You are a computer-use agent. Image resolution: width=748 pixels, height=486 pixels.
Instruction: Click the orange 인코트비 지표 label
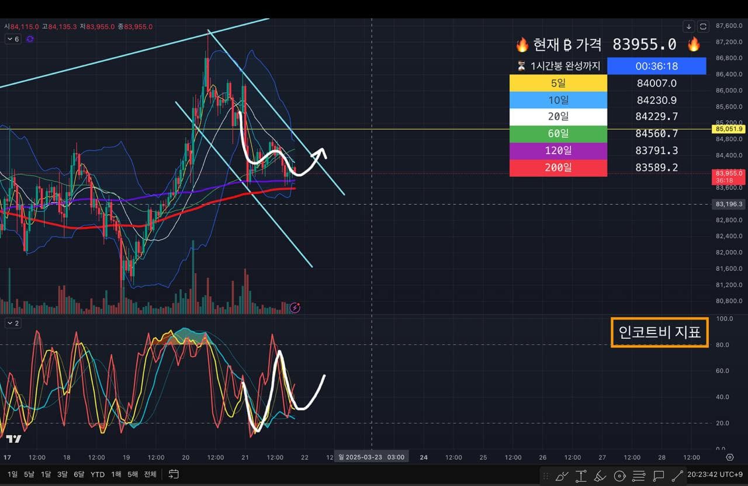coord(659,332)
